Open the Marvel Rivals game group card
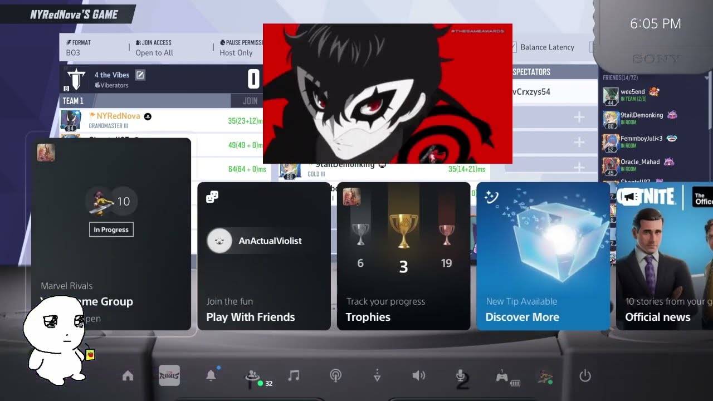This screenshot has height=401, width=713. click(x=111, y=234)
